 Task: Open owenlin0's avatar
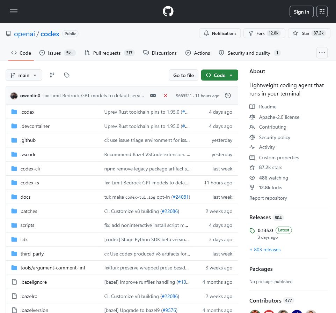point(14,96)
